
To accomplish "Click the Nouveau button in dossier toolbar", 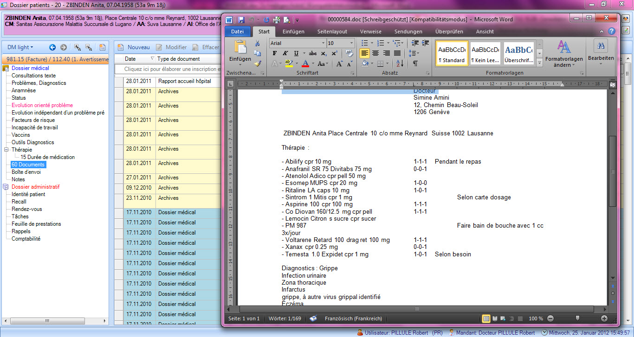I will pos(134,47).
